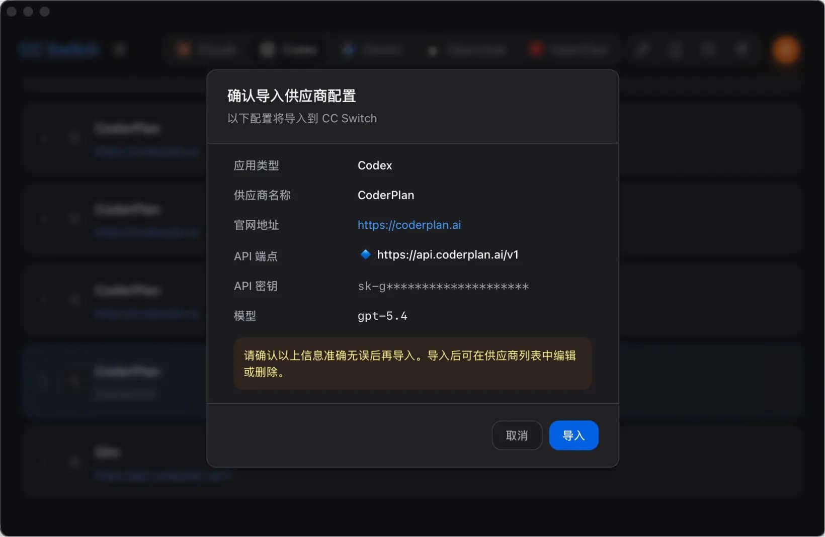
Task: Click the blue diamond icon beside API endpoint
Action: click(366, 254)
